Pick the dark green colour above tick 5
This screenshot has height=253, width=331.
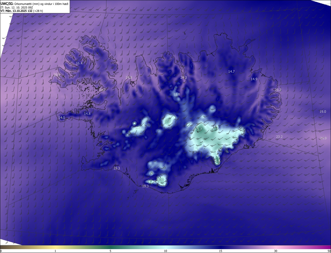(110, 247)
